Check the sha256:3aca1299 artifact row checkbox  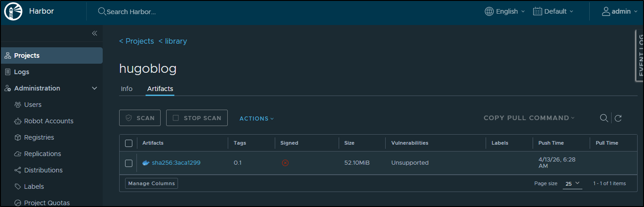[129, 163]
